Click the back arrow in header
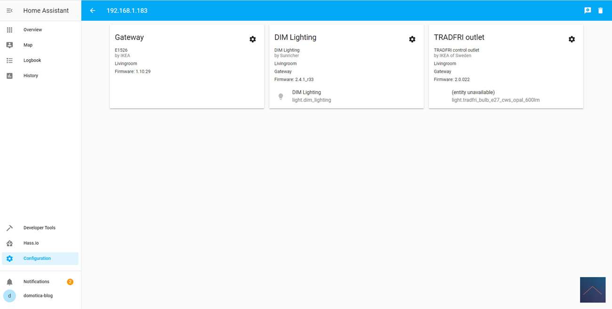 point(93,10)
